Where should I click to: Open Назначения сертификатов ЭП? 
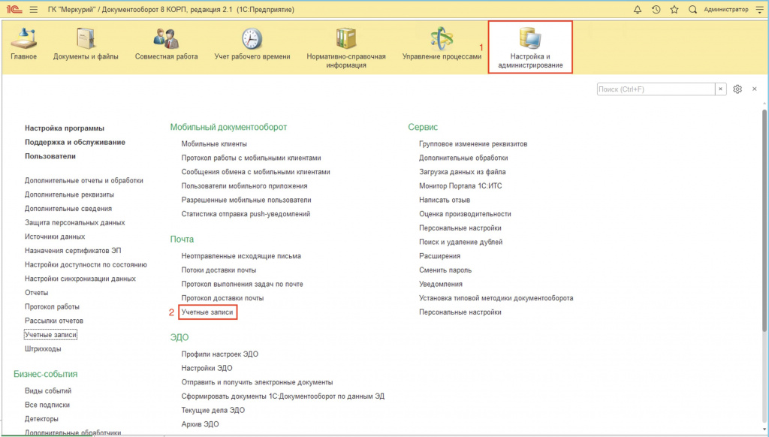coord(73,251)
